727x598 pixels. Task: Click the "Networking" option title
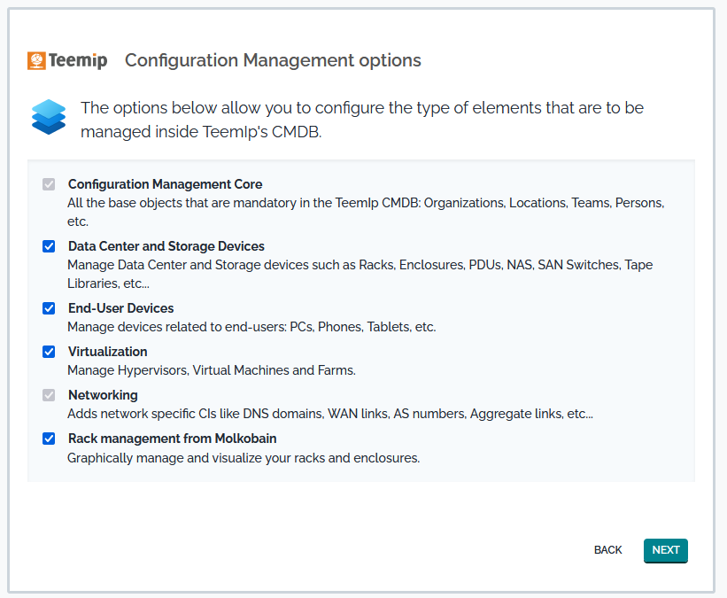pyautogui.click(x=103, y=395)
